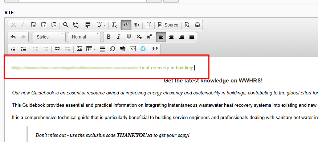The image size is (318, 142).
Task: Toggle right-to-left text direction
Action: (x=136, y=25)
